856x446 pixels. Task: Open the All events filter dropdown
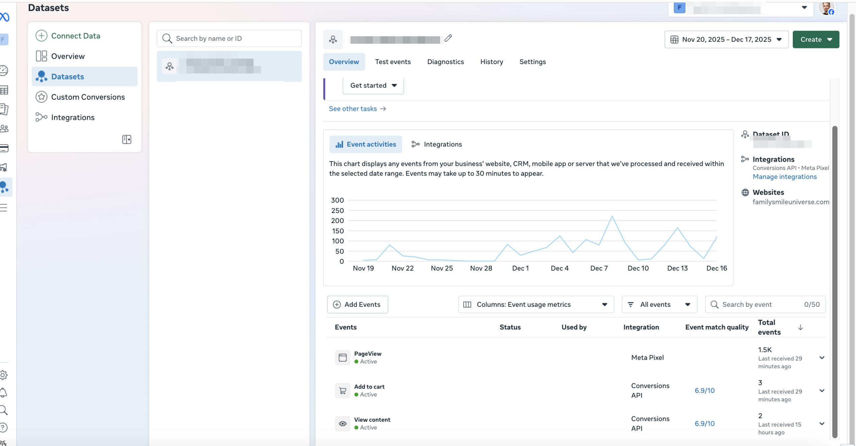[658, 304]
